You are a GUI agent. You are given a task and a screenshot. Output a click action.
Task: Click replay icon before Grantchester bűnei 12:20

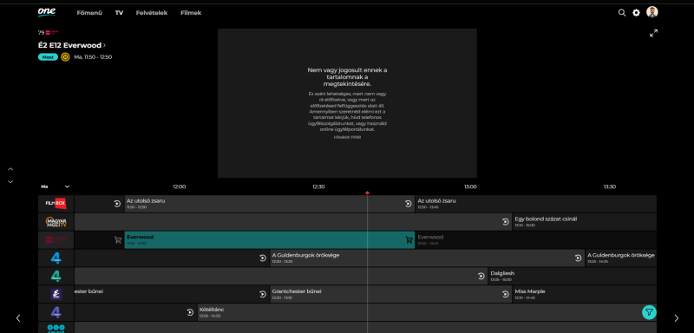(x=263, y=295)
